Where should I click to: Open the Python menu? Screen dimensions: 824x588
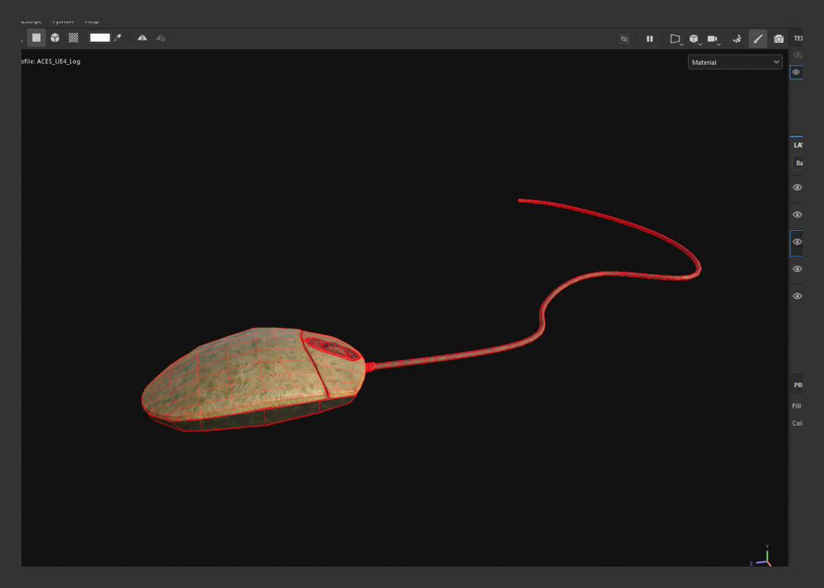coord(63,21)
